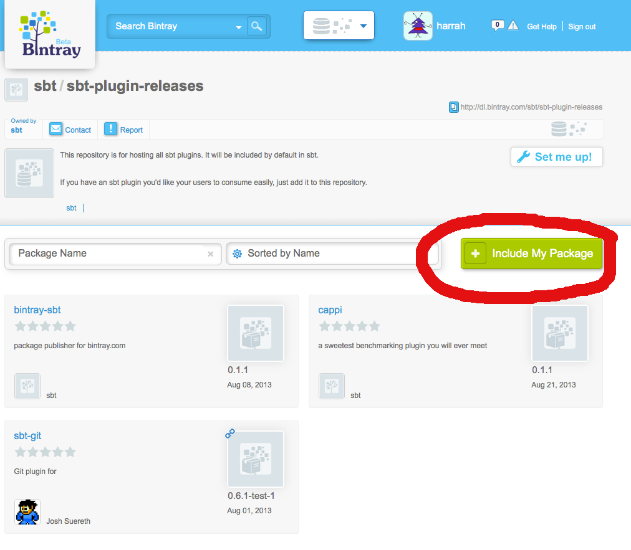Click the sbt organization breadcrumb
Screen dimensions: 631x550
[45, 85]
